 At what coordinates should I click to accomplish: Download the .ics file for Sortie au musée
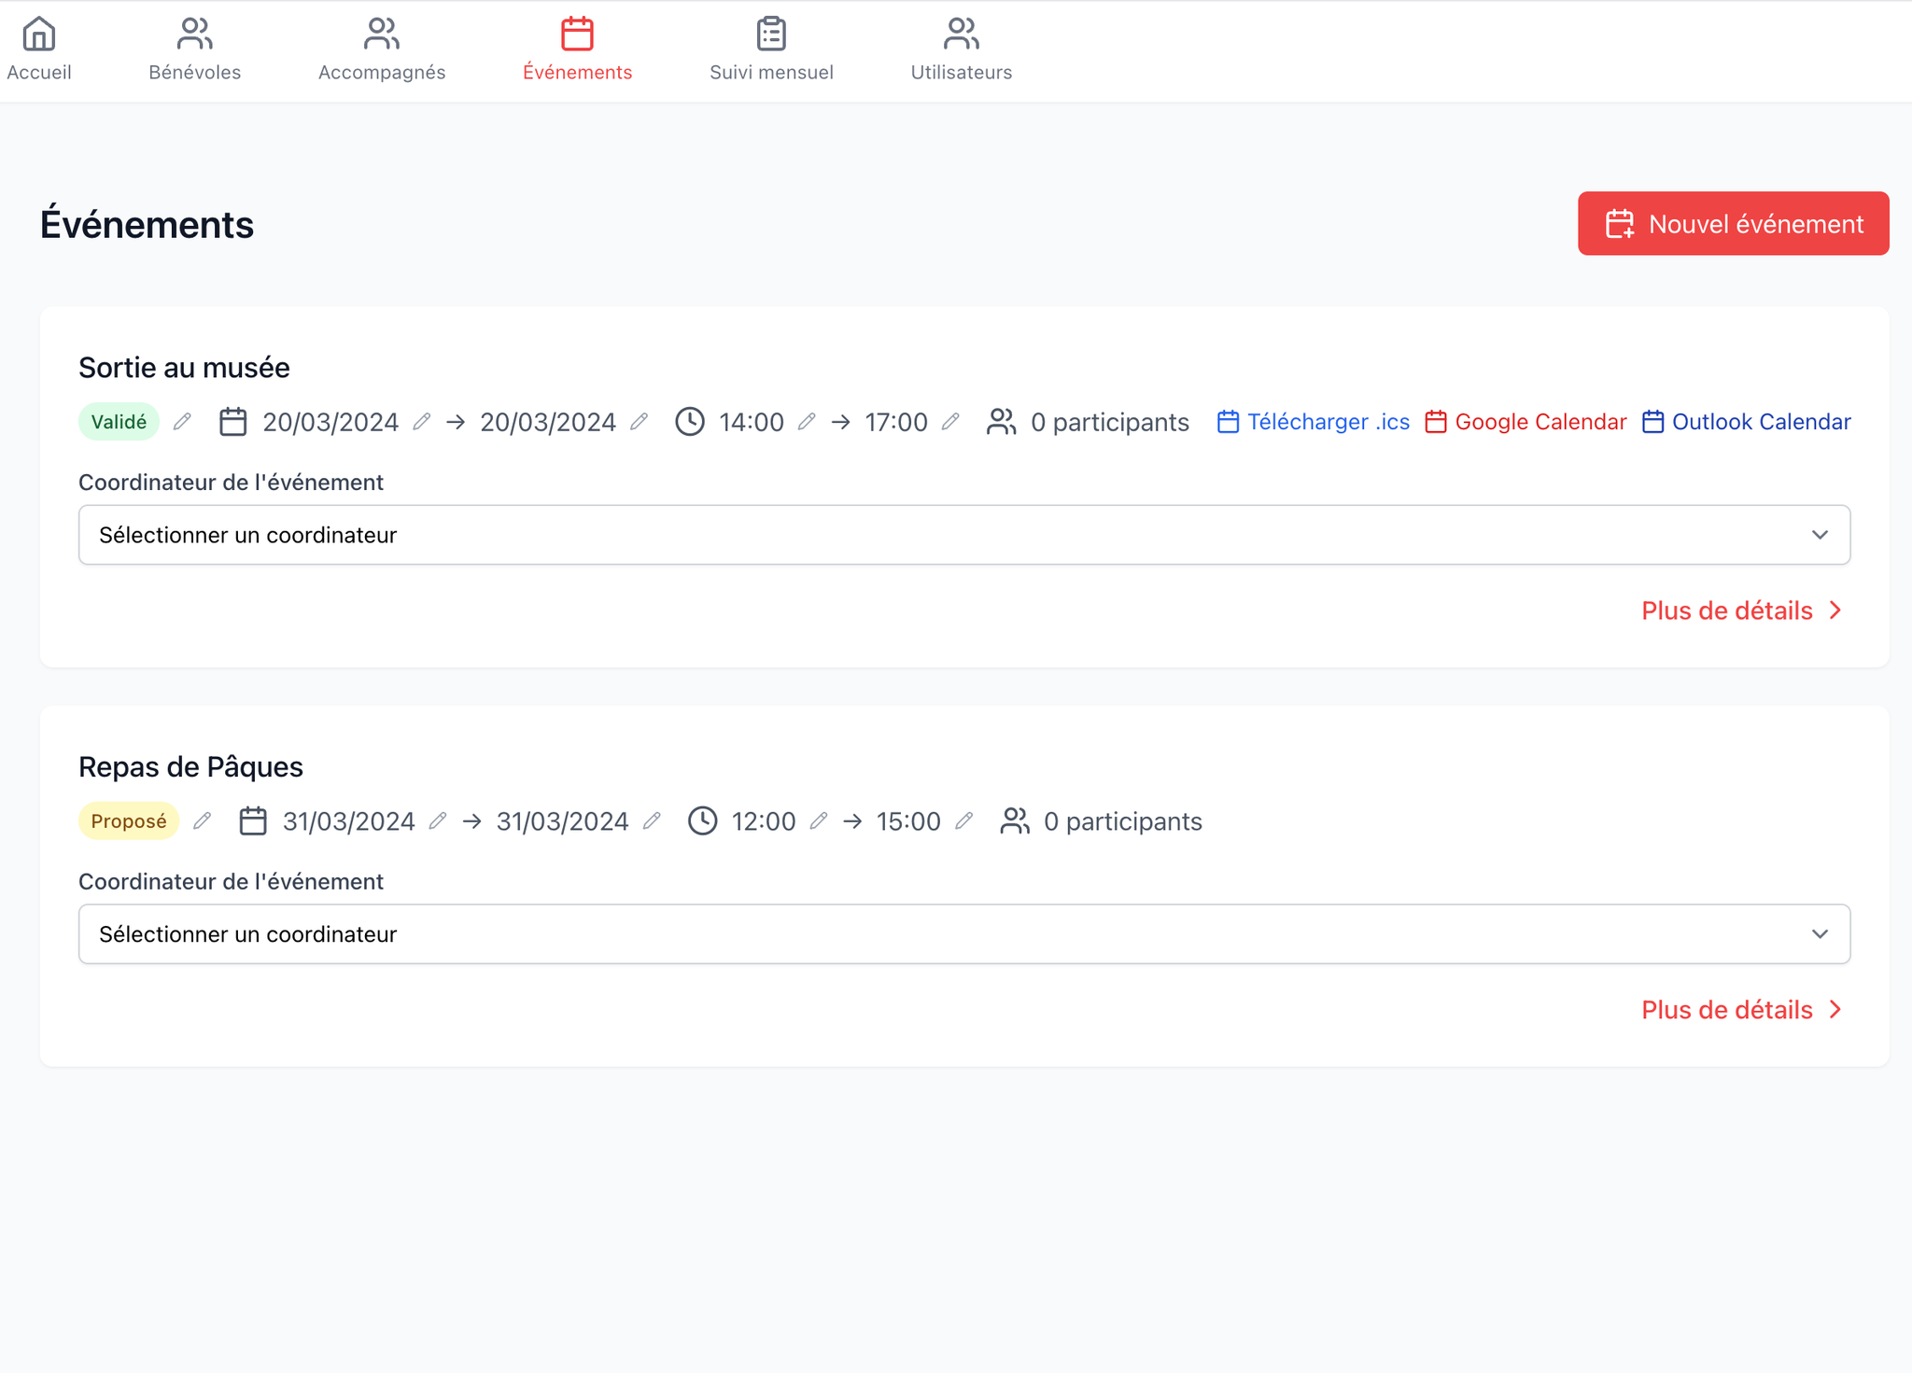1314,422
